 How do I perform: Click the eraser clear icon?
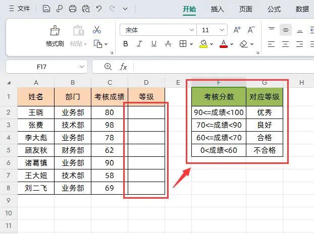(x=244, y=44)
